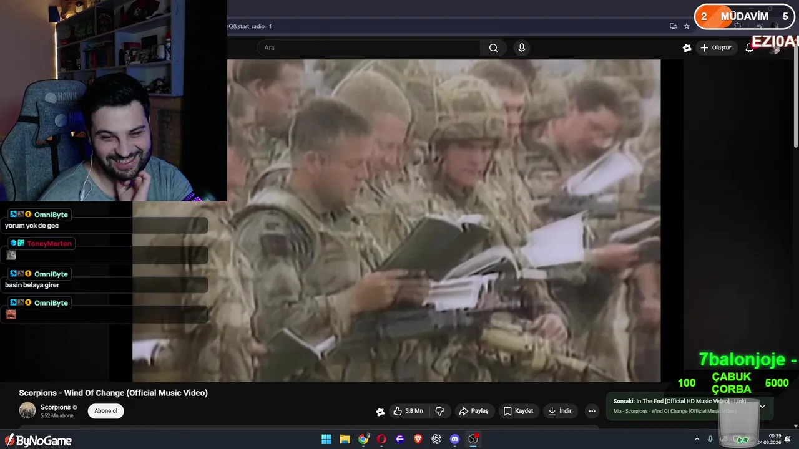The height and width of the screenshot is (449, 799).
Task: Click the star badge icon beside Oluştur
Action: coord(687,47)
